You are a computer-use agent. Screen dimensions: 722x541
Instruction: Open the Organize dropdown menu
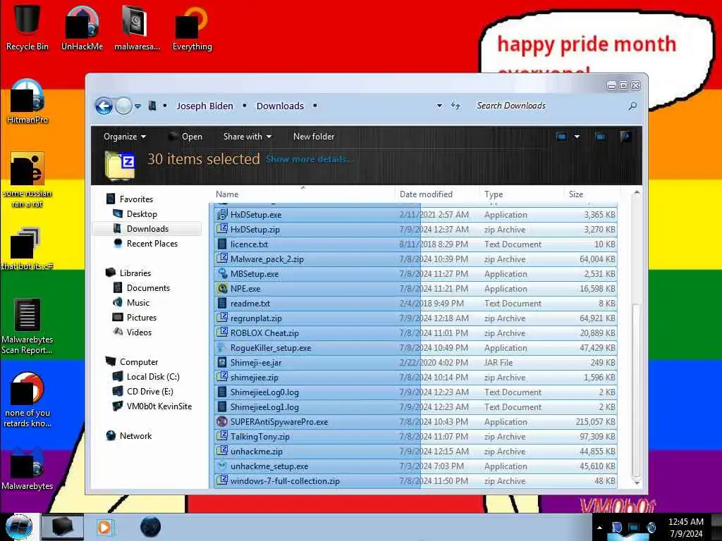point(125,137)
